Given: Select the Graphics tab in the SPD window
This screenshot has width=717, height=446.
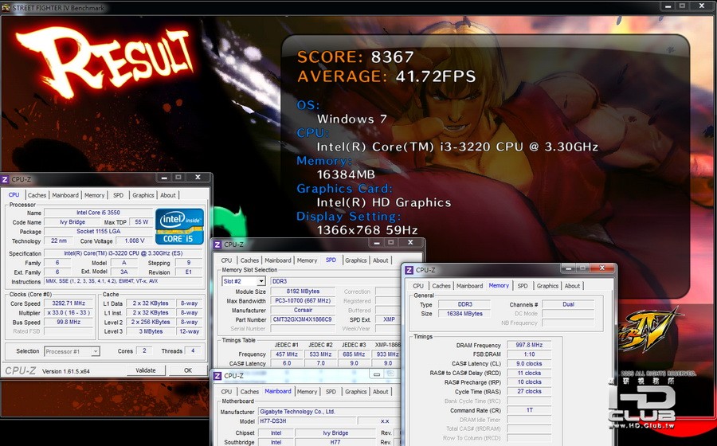Looking at the screenshot, I should [x=356, y=260].
